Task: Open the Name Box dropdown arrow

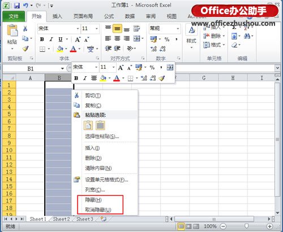Action: click(62, 68)
